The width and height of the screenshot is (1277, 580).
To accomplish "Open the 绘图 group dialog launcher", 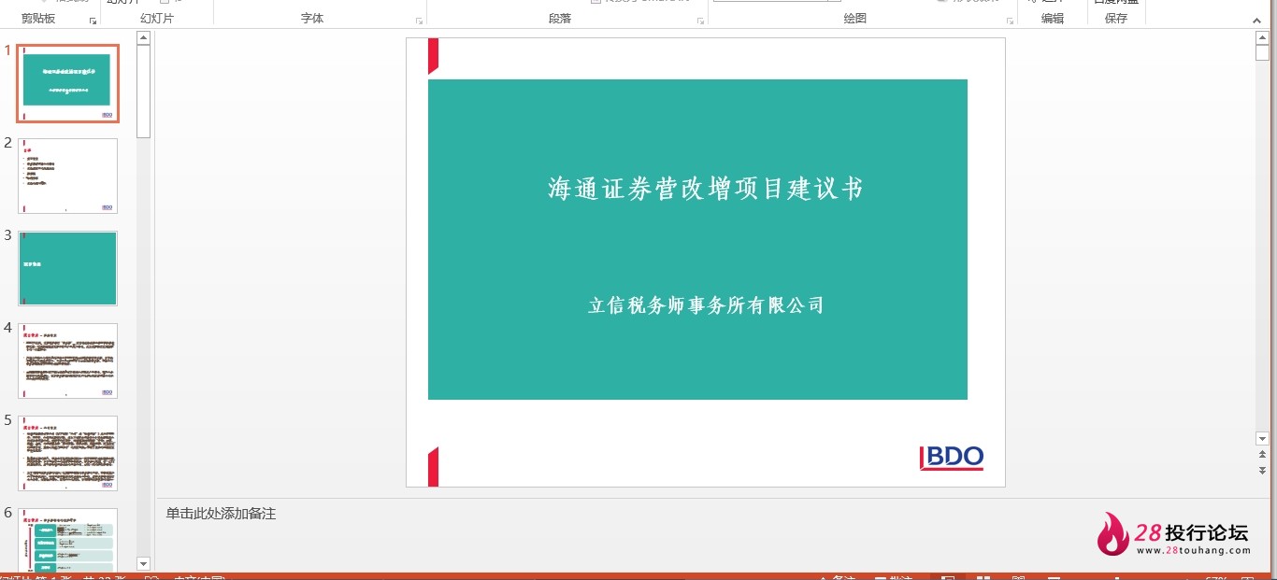I will [x=1010, y=21].
